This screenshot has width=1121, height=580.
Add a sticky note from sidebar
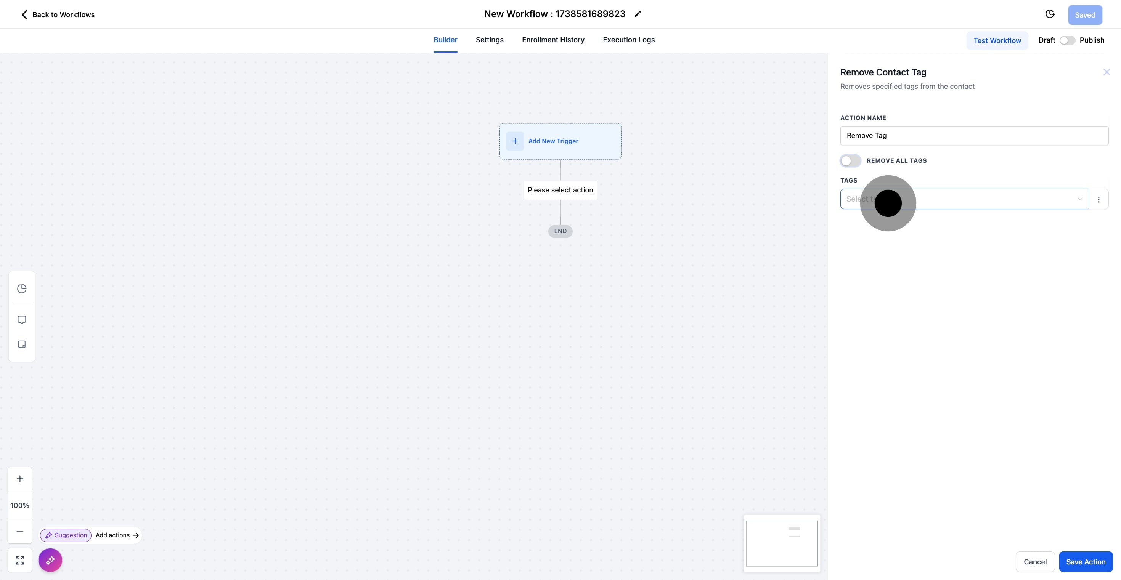coord(22,344)
